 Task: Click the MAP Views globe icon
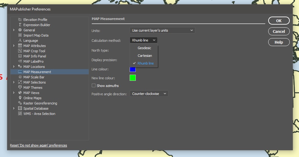tap(20, 93)
